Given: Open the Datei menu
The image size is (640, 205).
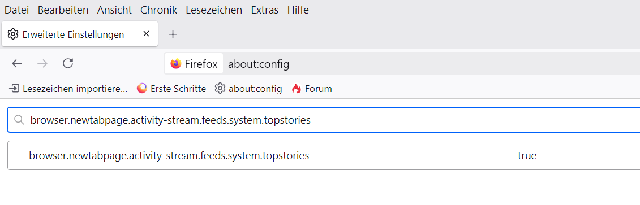Looking at the screenshot, I should pyautogui.click(x=17, y=10).
